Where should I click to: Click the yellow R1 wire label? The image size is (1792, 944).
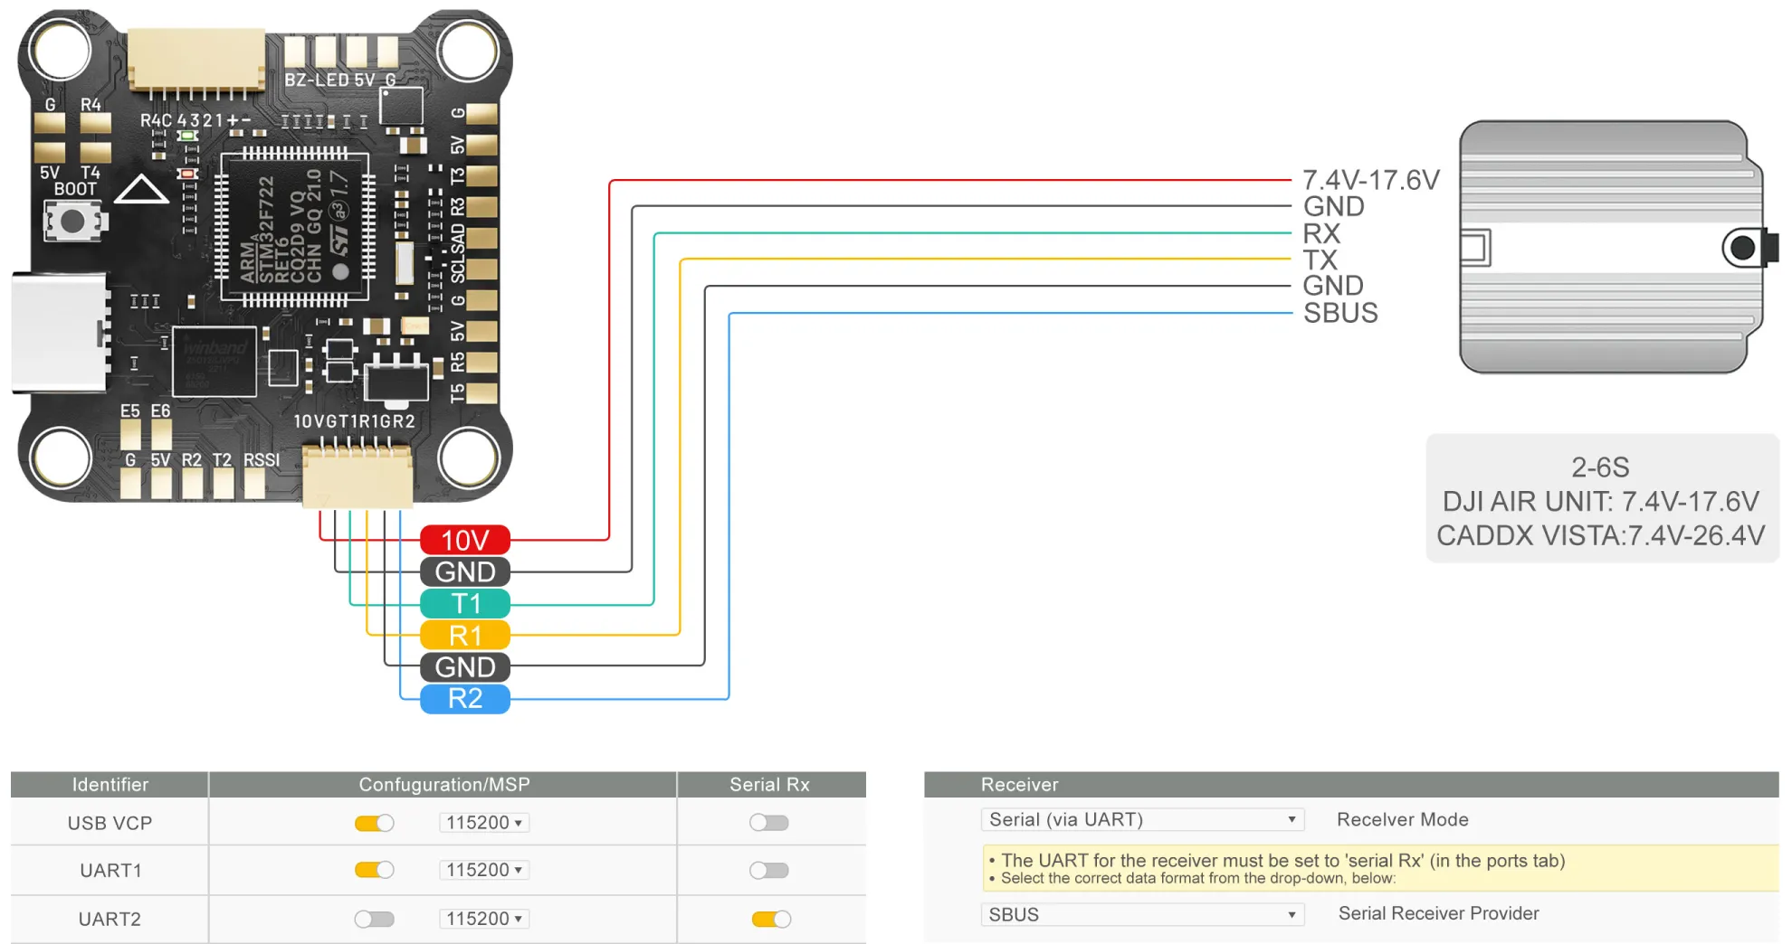(x=465, y=636)
